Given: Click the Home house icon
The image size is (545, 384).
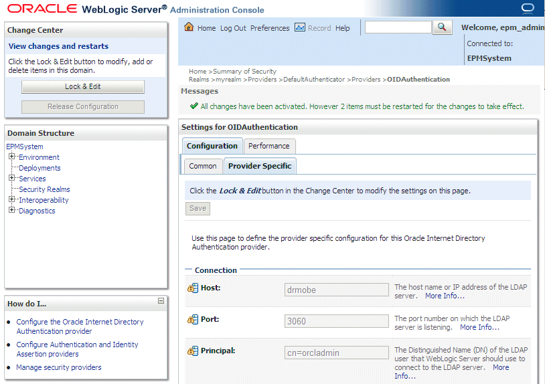Looking at the screenshot, I should 189,27.
